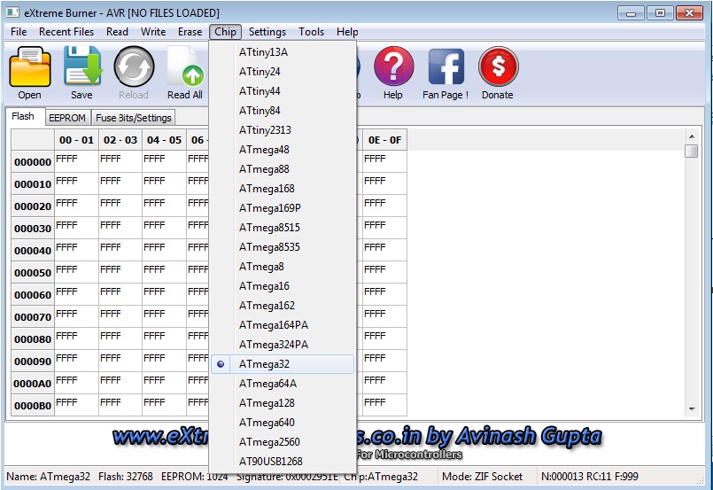Click the eXtreme Burner title bar app icon
The height and width of the screenshot is (490, 713).
pyautogui.click(x=12, y=12)
